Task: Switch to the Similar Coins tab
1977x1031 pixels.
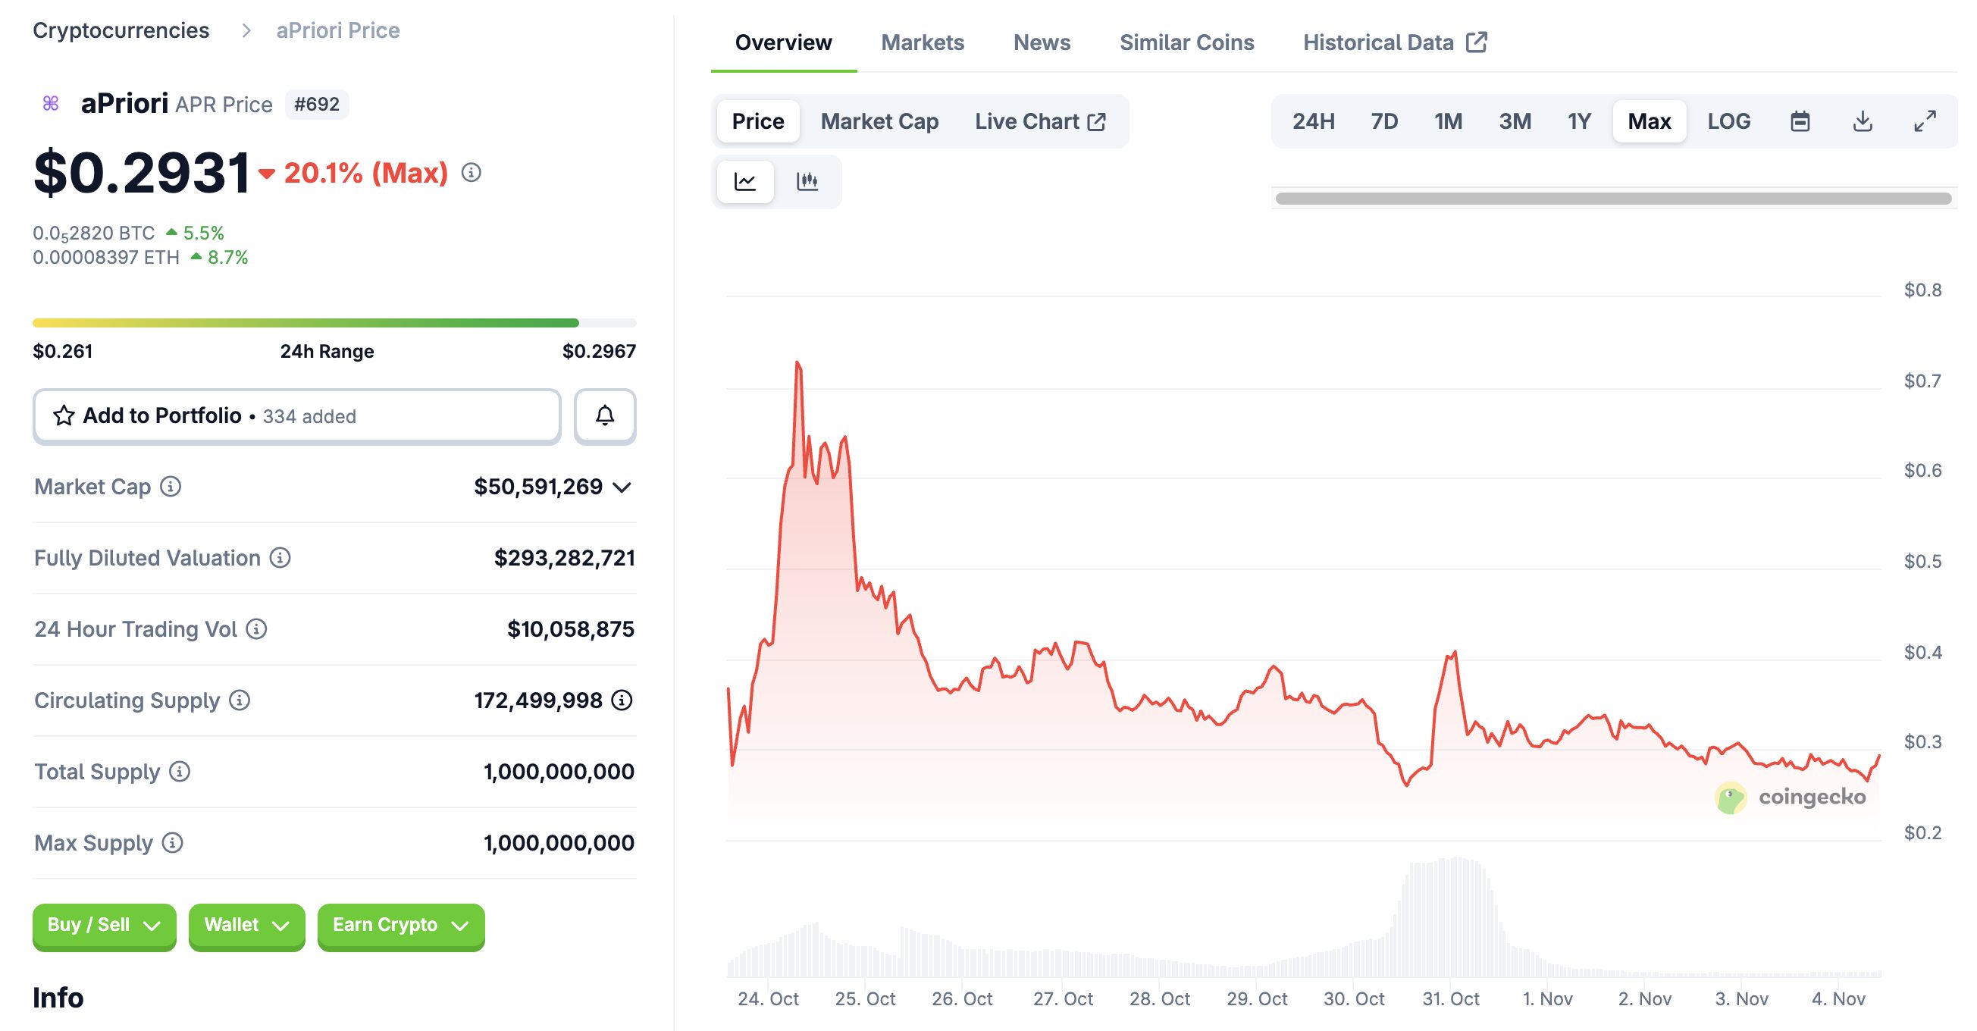Action: coord(1186,42)
